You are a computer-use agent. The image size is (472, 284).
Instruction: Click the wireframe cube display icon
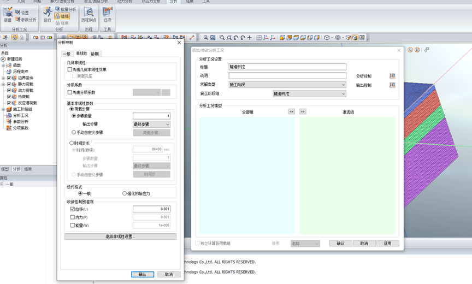pyautogui.click(x=327, y=38)
